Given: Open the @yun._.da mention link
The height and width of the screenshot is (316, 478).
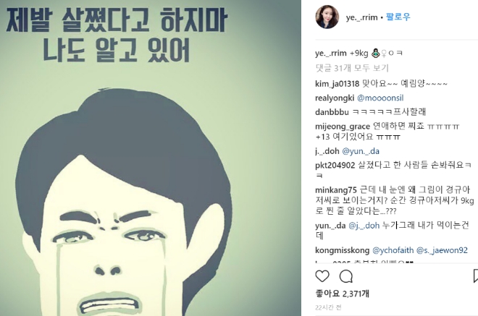Looking at the screenshot, I should click(361, 151).
